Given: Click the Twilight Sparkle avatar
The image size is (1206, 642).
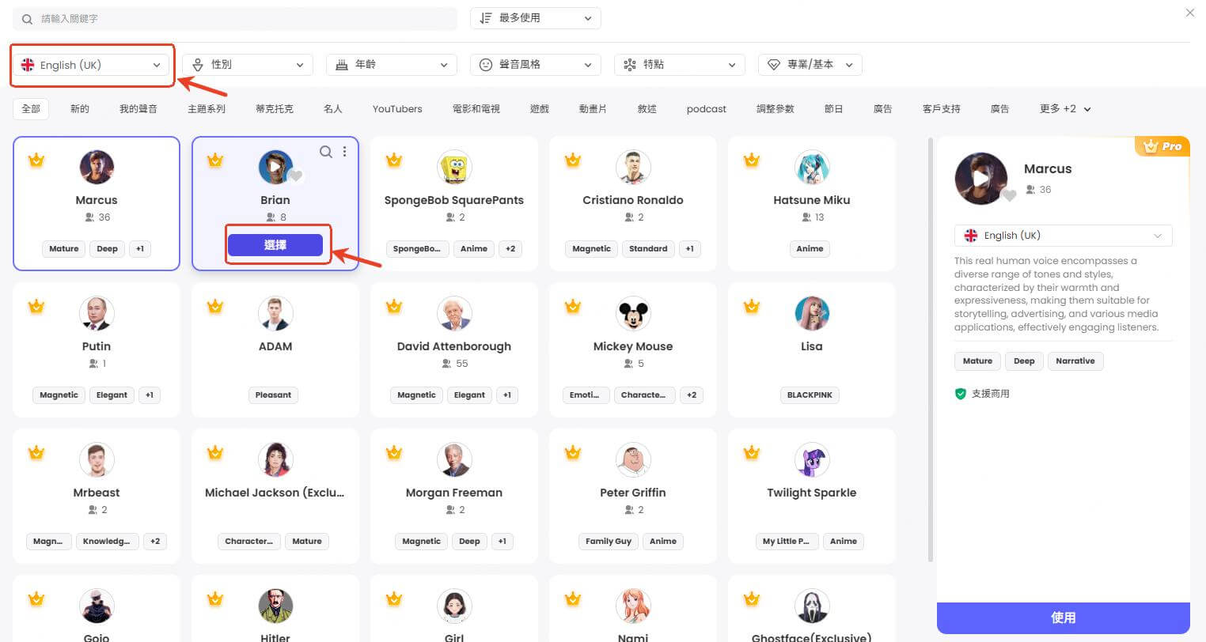Looking at the screenshot, I should [x=812, y=460].
